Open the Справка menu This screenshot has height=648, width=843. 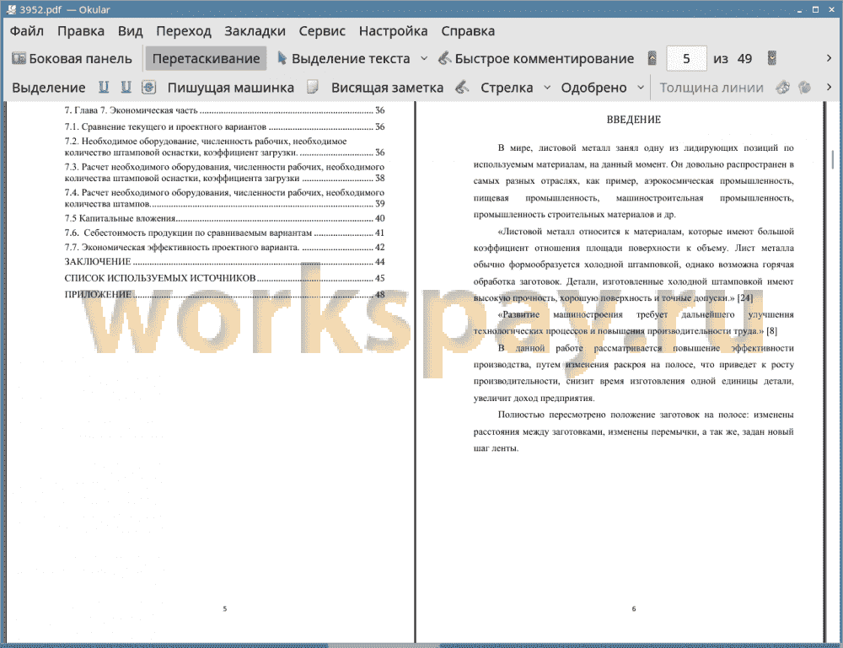(468, 31)
